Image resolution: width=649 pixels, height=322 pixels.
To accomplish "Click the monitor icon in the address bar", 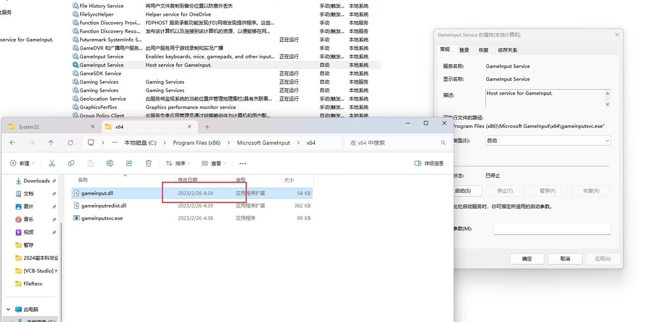I will (91, 143).
